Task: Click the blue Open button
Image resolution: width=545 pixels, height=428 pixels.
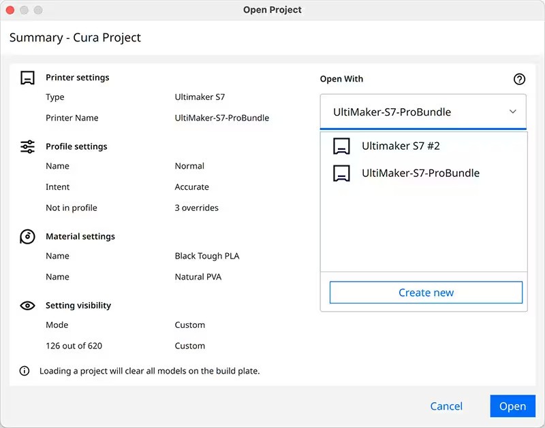Action: click(513, 406)
